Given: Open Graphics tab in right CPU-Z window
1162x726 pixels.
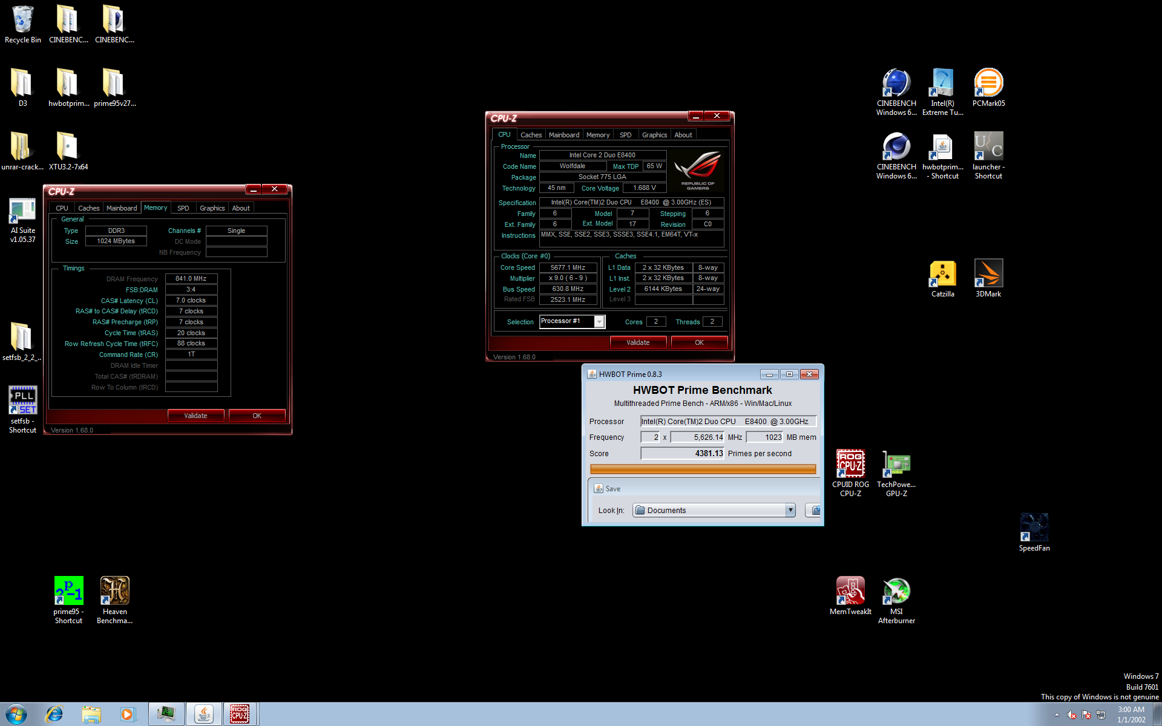Looking at the screenshot, I should click(654, 135).
